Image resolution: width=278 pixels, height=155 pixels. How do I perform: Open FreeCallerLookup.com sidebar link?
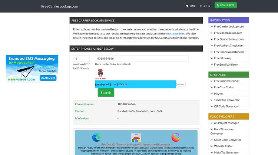(228, 33)
